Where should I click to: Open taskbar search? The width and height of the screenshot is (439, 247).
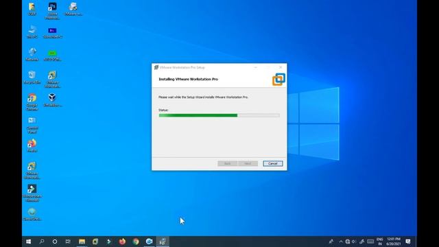(x=42, y=242)
